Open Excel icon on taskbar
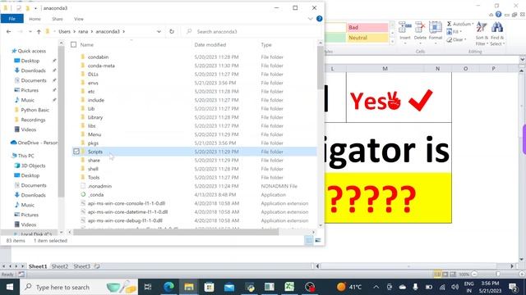 tap(289, 287)
